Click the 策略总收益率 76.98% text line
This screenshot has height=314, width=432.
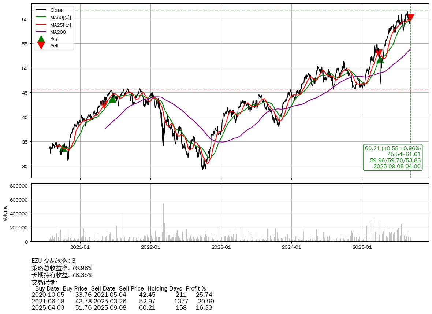(62, 268)
